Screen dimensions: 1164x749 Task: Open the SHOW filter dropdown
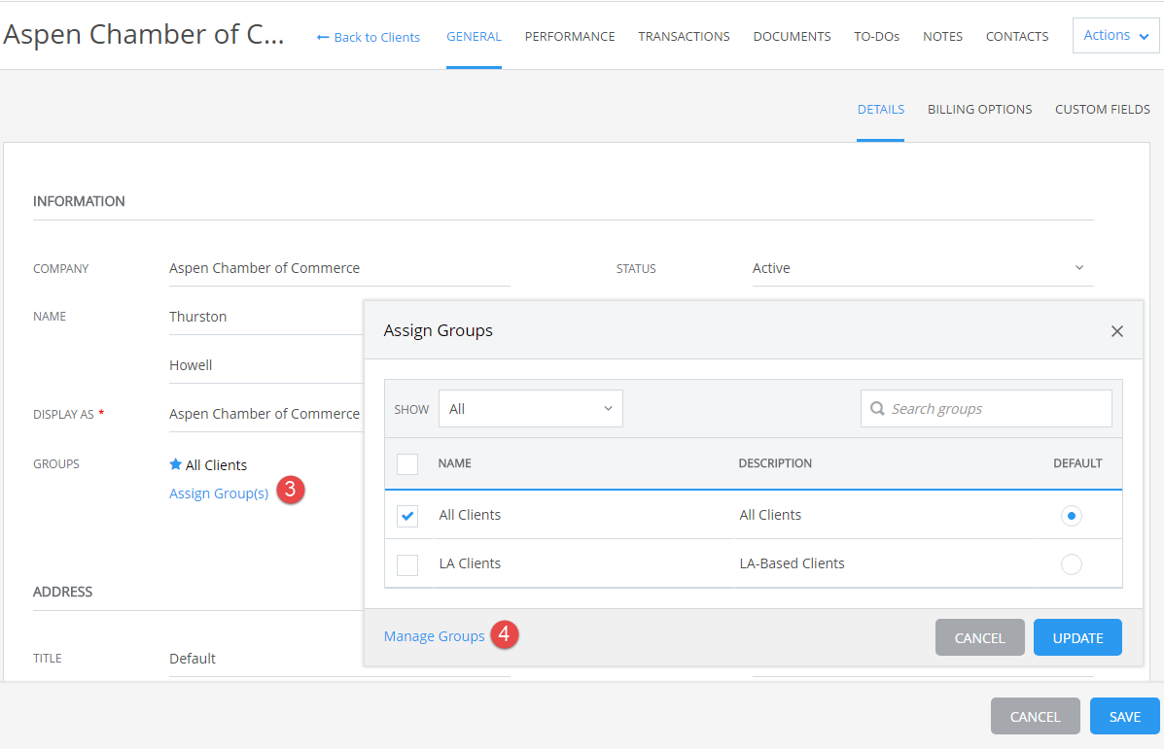point(530,408)
